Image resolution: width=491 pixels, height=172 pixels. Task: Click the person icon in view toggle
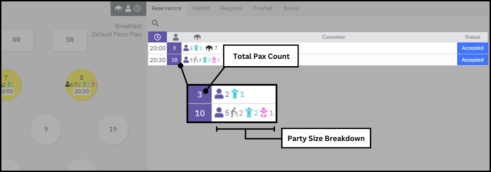[x=128, y=9]
